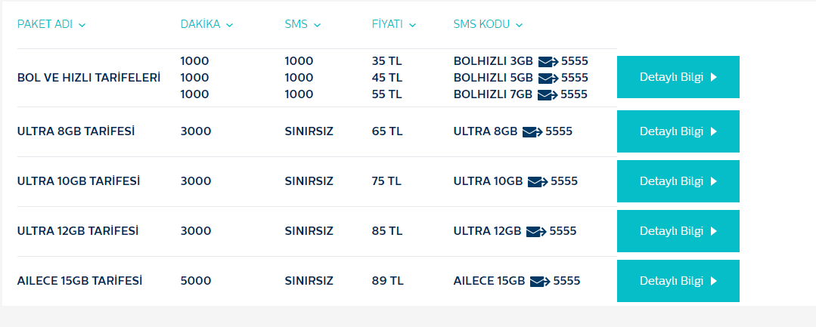Open Detaylı Bilgi for Ultra 10GB tarifesi
Viewport: 816px width, 327px height.
click(678, 181)
